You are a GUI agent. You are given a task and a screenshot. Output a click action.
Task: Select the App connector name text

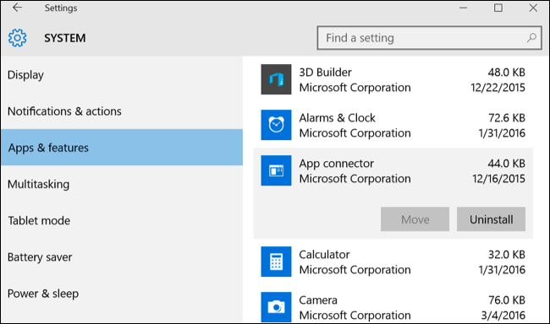click(x=337, y=164)
